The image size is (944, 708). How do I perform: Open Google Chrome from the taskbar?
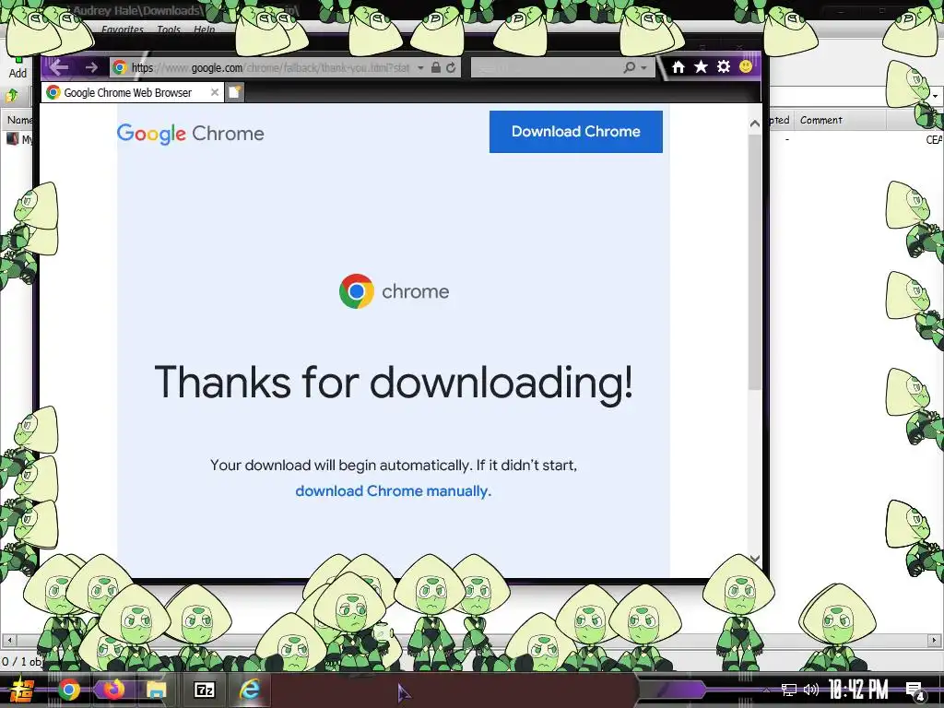68,690
